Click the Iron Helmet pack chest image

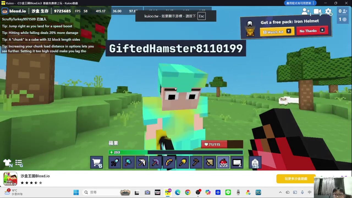pos(250,28)
